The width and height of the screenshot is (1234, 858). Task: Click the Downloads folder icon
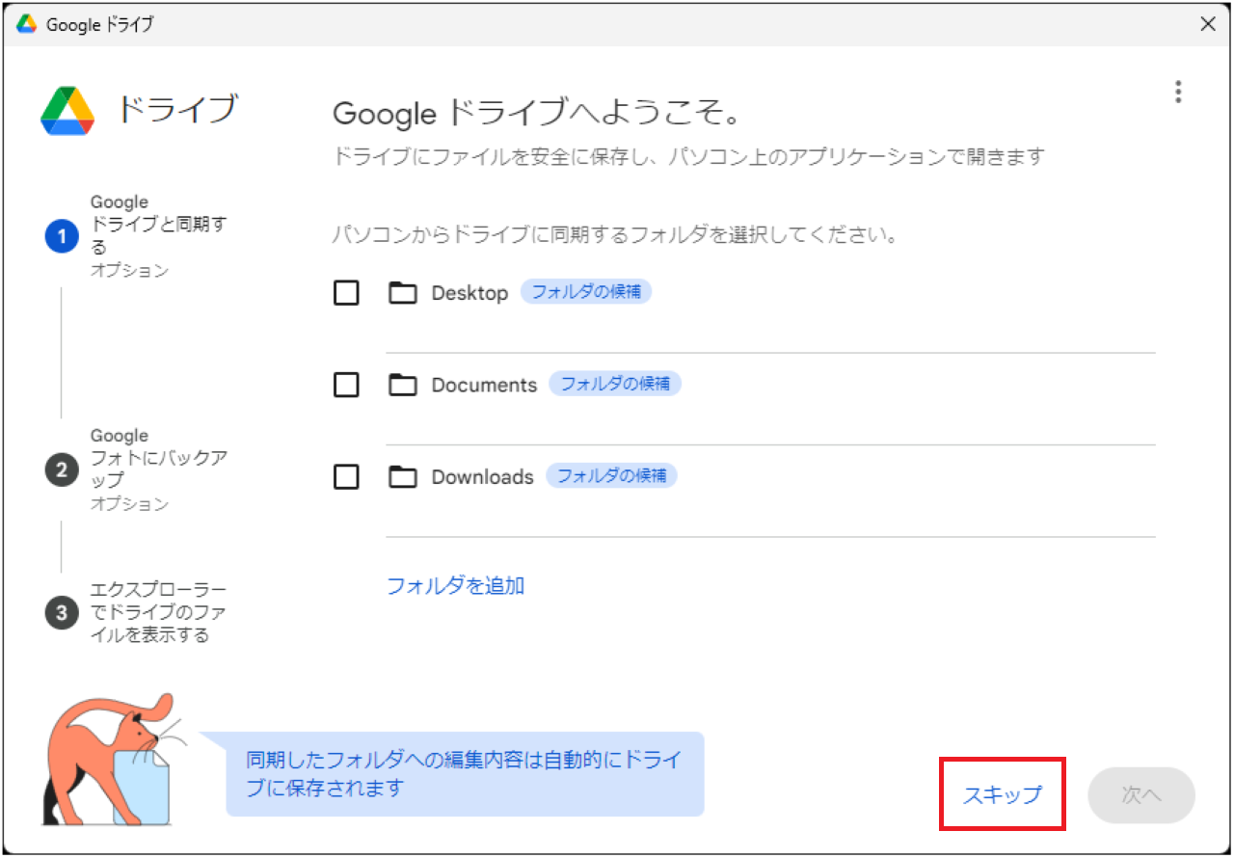click(x=402, y=476)
